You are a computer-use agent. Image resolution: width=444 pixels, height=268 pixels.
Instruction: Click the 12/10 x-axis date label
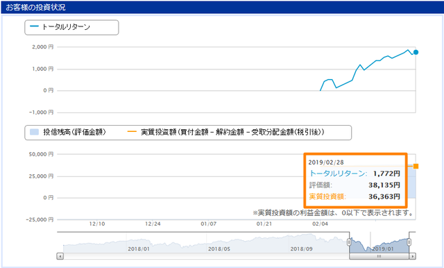point(97,224)
